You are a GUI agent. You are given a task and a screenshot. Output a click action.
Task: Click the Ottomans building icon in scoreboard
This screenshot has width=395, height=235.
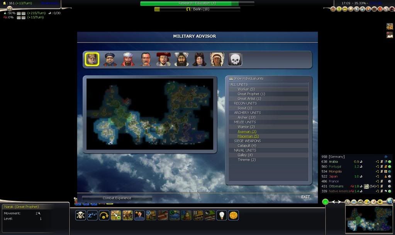tap(366, 186)
